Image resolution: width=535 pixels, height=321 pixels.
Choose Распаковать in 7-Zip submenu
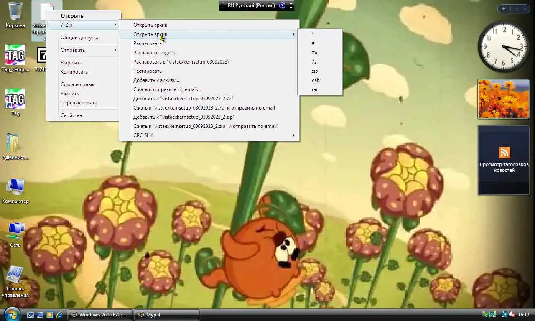(209, 43)
